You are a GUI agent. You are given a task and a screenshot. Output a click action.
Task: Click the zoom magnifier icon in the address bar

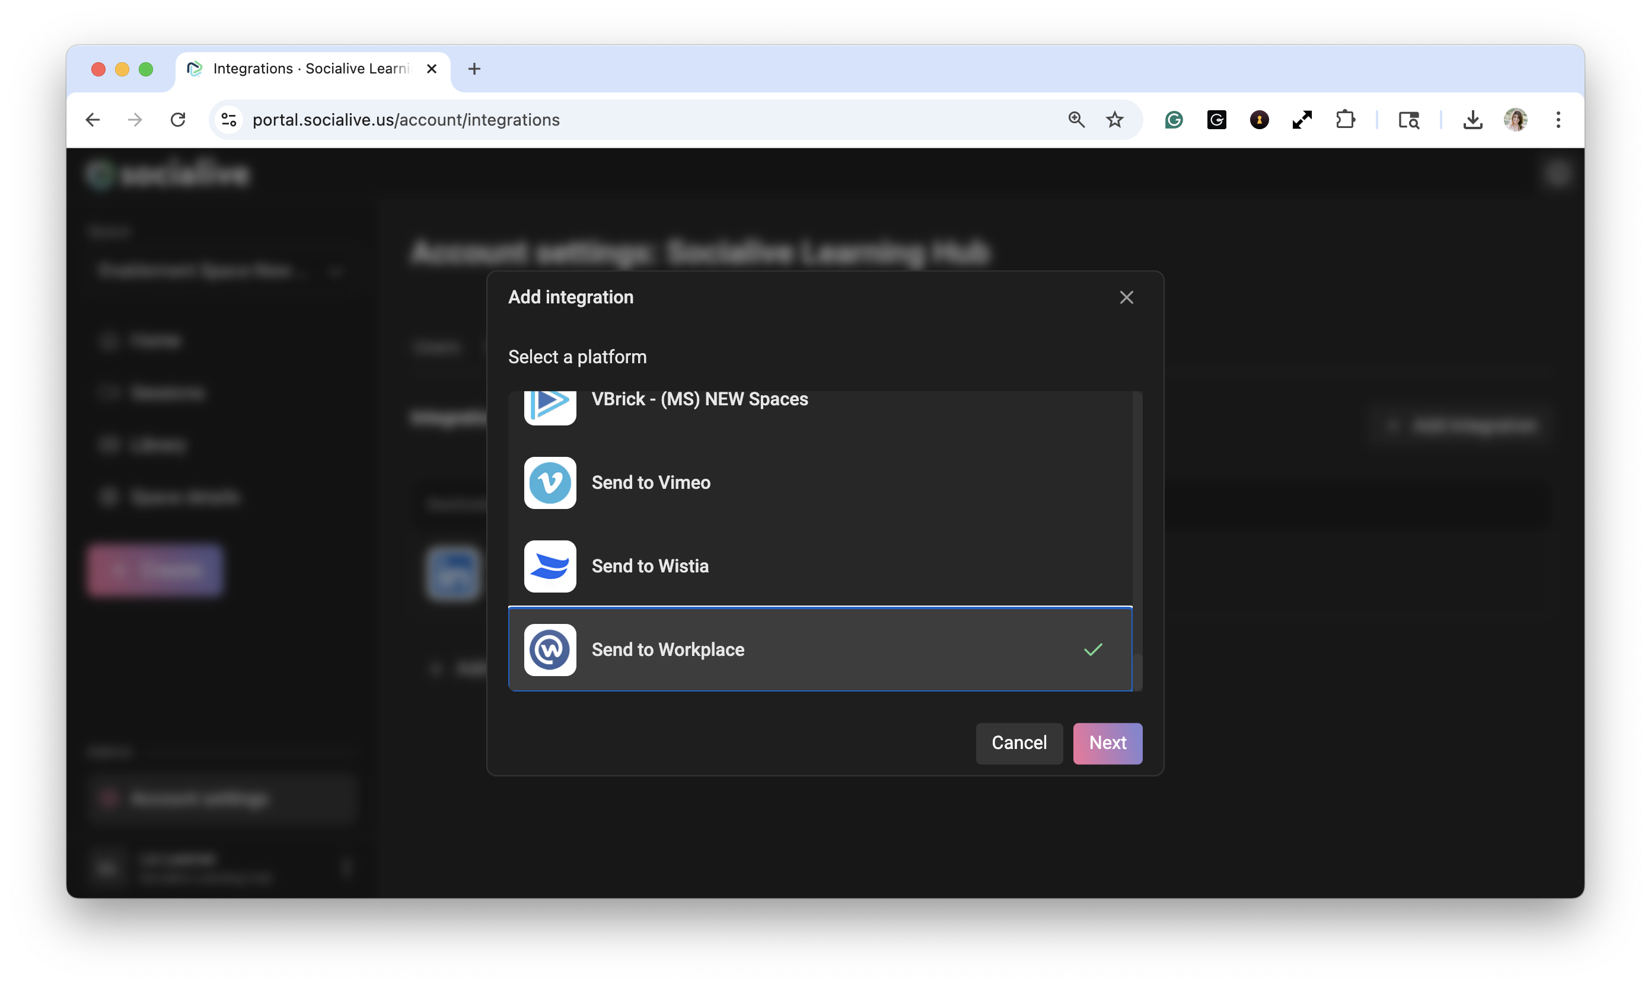tap(1076, 120)
